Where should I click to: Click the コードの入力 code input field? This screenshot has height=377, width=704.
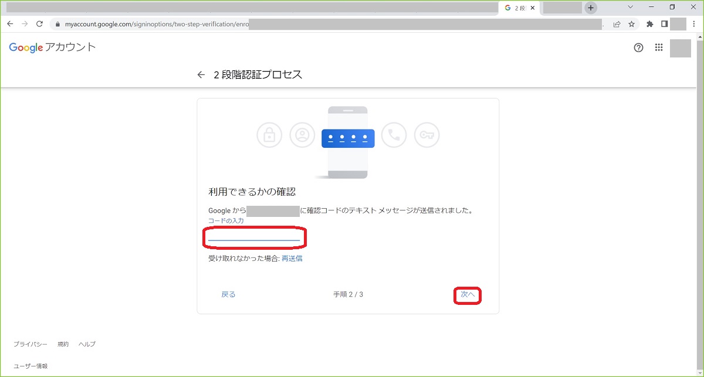pos(254,236)
